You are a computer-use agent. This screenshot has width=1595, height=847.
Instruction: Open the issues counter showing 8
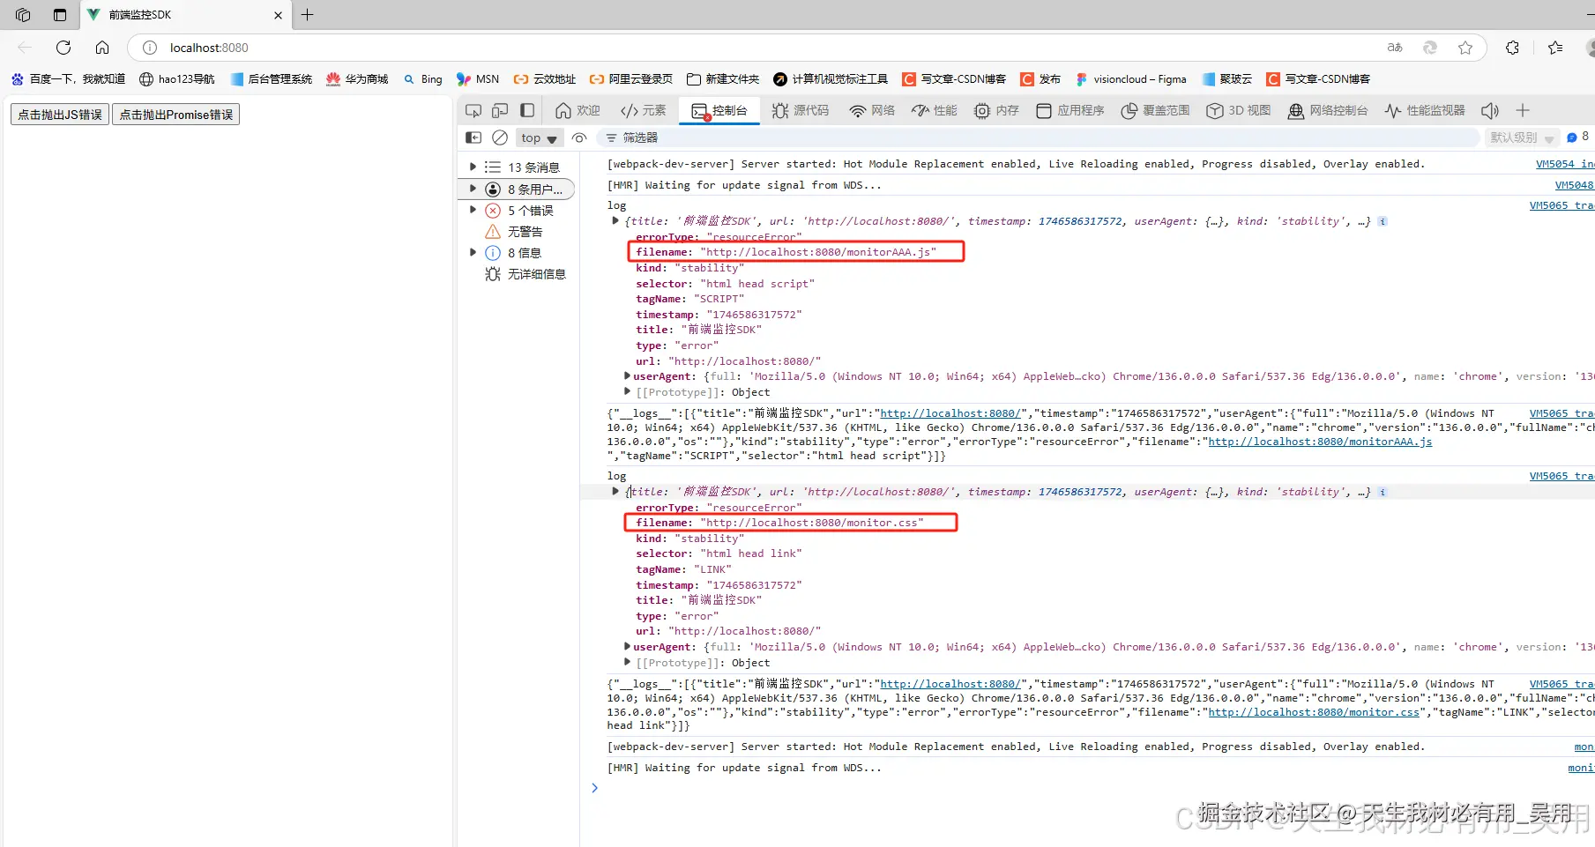(x=1578, y=137)
